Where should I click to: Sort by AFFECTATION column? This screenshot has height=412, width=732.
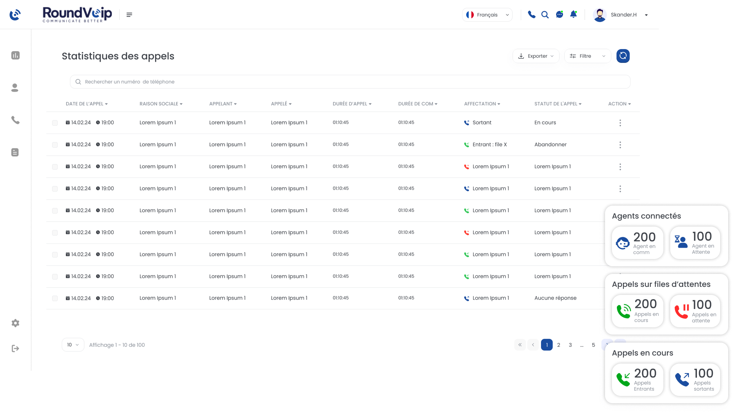[x=482, y=104]
